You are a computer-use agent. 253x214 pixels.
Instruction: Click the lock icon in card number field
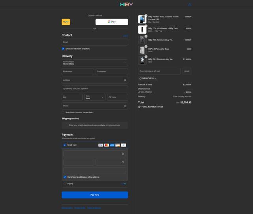tap(123, 154)
